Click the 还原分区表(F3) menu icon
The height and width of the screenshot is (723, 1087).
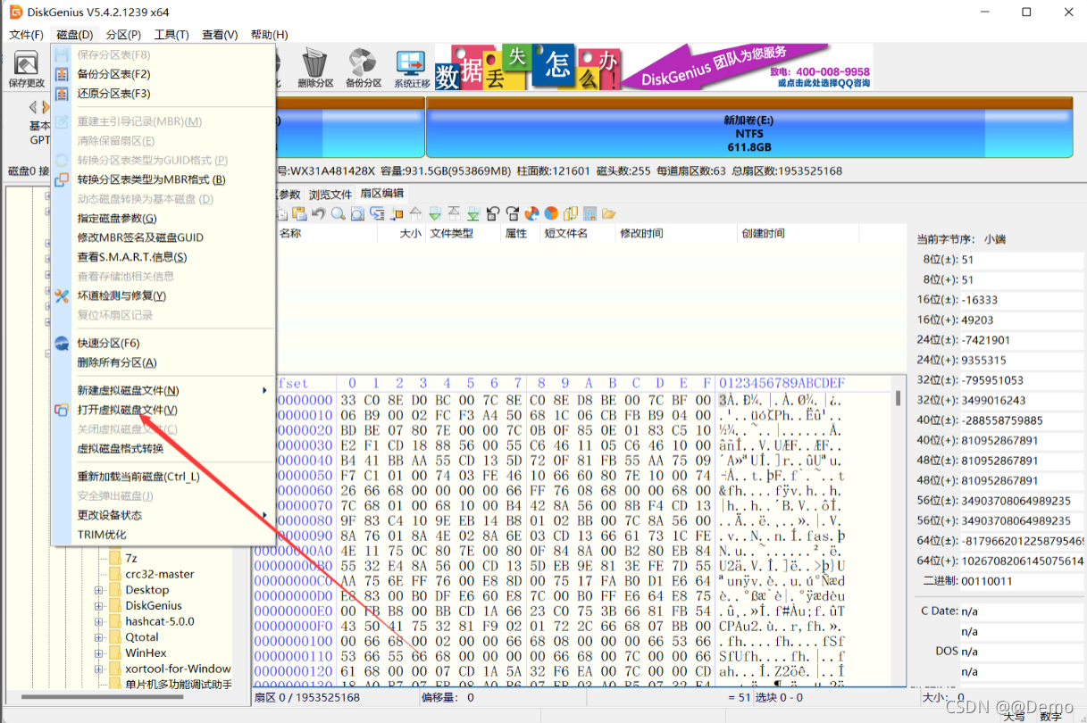[x=62, y=94]
